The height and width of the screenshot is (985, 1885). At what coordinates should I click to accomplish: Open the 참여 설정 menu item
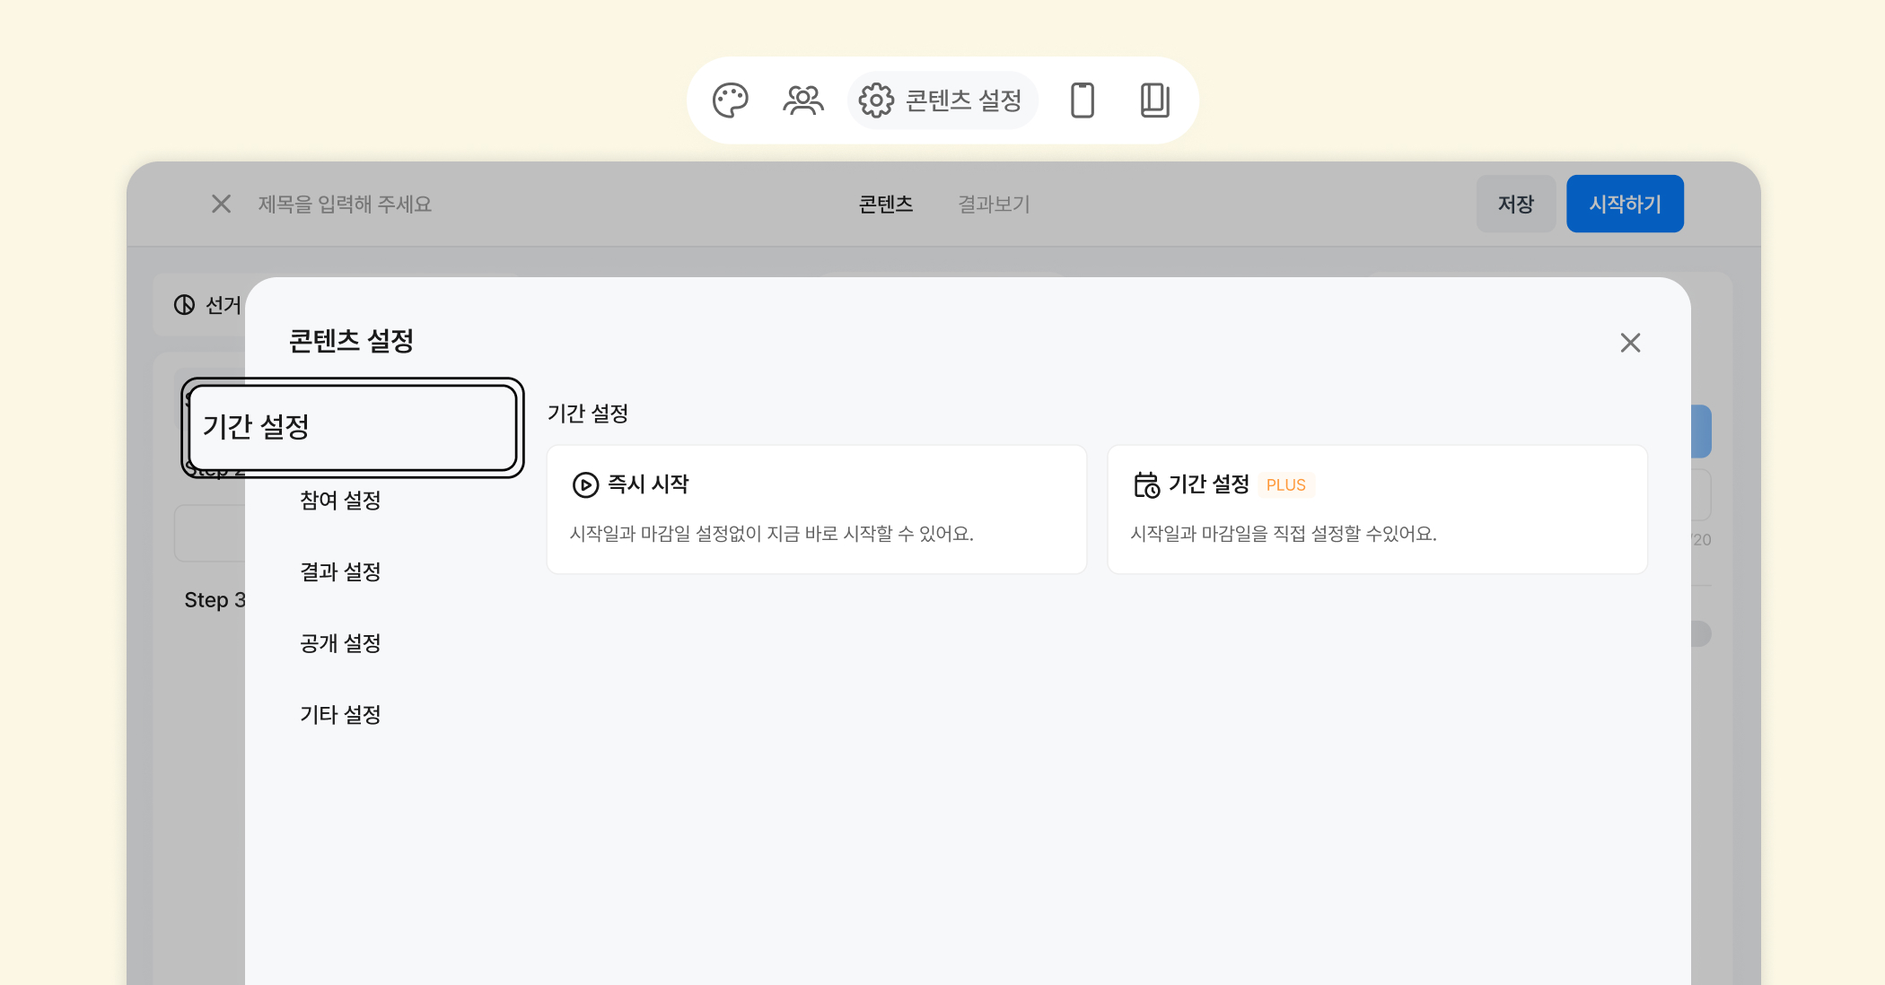(340, 501)
